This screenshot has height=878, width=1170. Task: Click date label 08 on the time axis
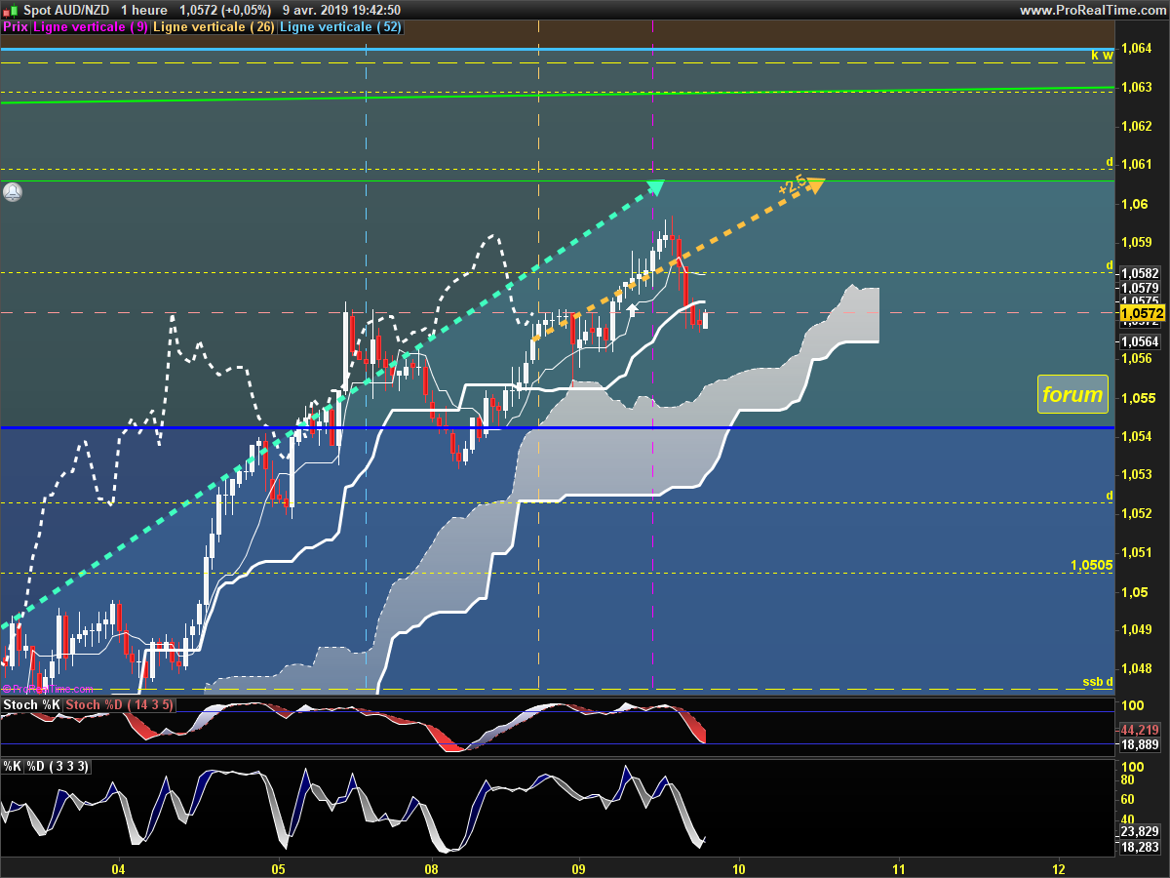432,868
